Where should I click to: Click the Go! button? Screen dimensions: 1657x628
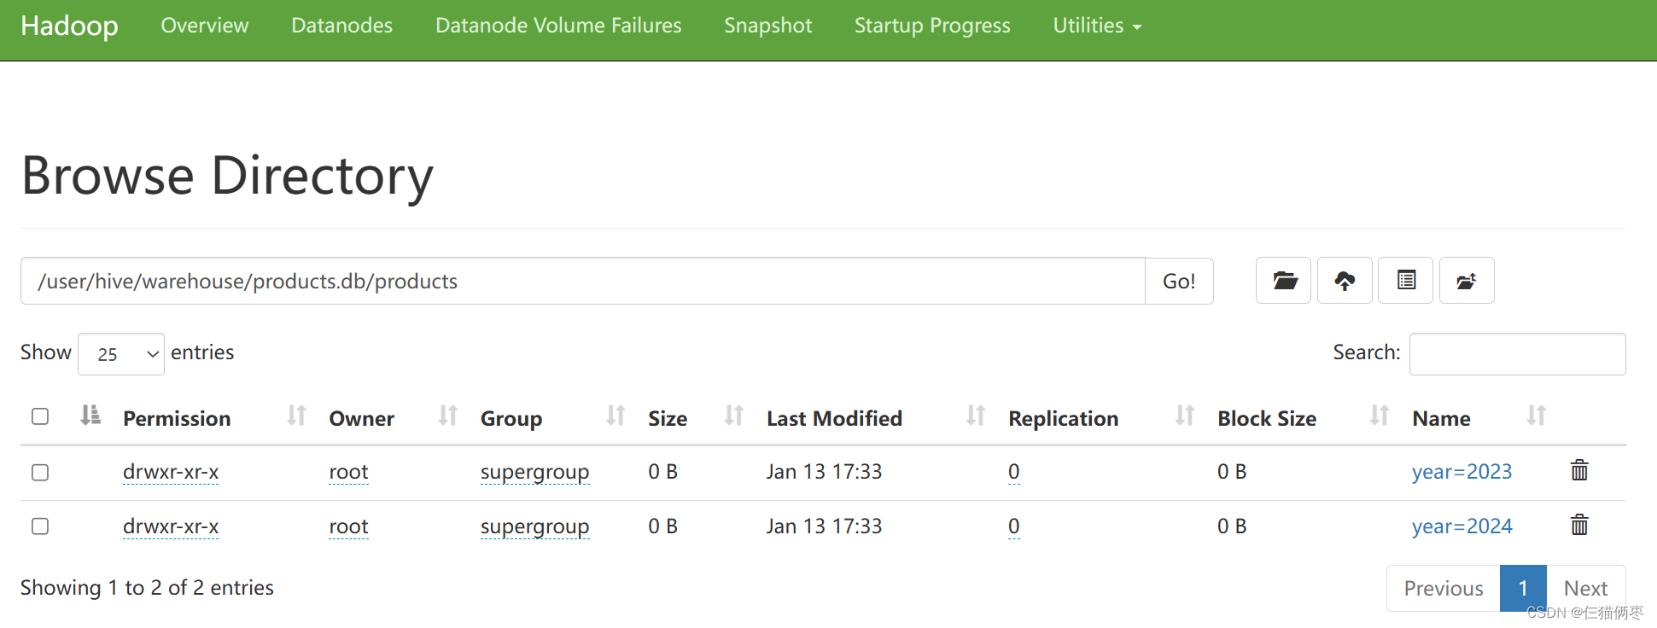pos(1179,281)
